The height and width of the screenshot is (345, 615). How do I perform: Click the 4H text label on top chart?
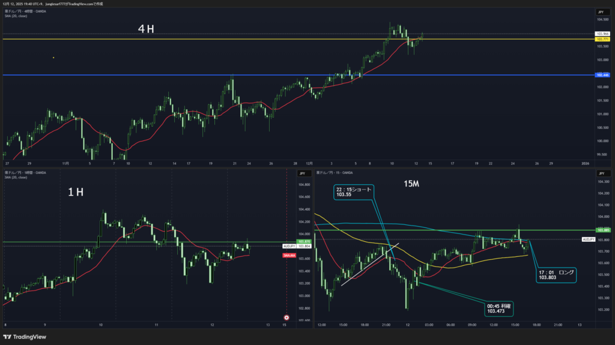click(x=147, y=29)
